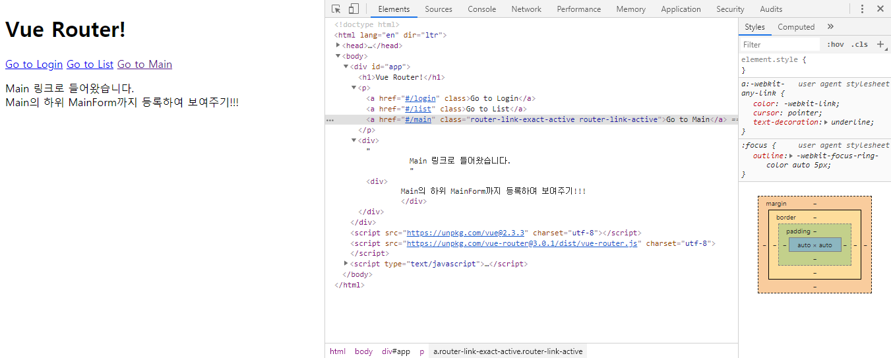Open the DevTools three-dot menu
Screen dimensions: 891x358
point(862,9)
